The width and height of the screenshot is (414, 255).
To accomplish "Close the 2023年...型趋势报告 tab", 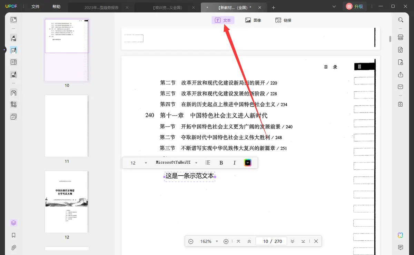I will 127,7.
